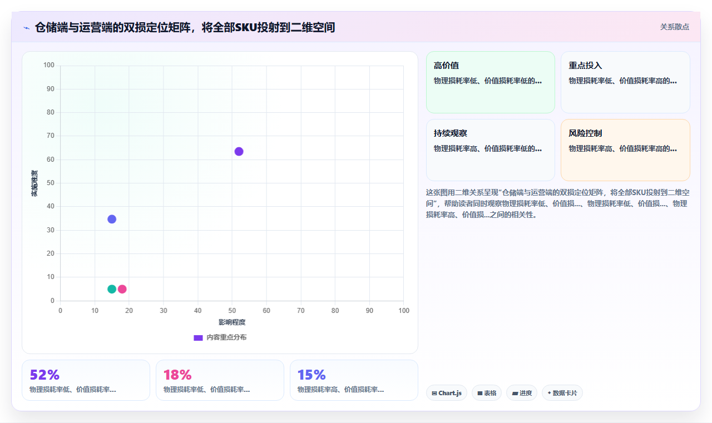Viewport: 712px width, 423px height.
Task: Click the lightning icon beside the title
Action: point(26,28)
